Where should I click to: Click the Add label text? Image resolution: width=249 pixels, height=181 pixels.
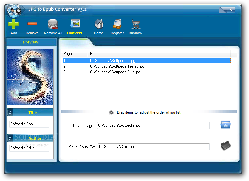14,33
